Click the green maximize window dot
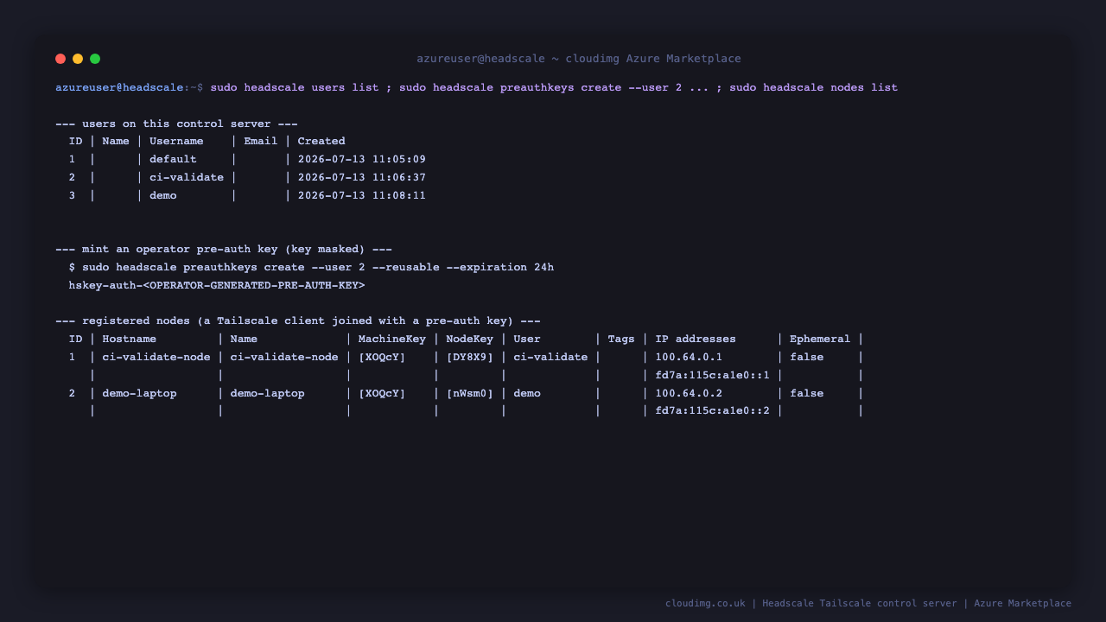The image size is (1106, 622). click(95, 59)
